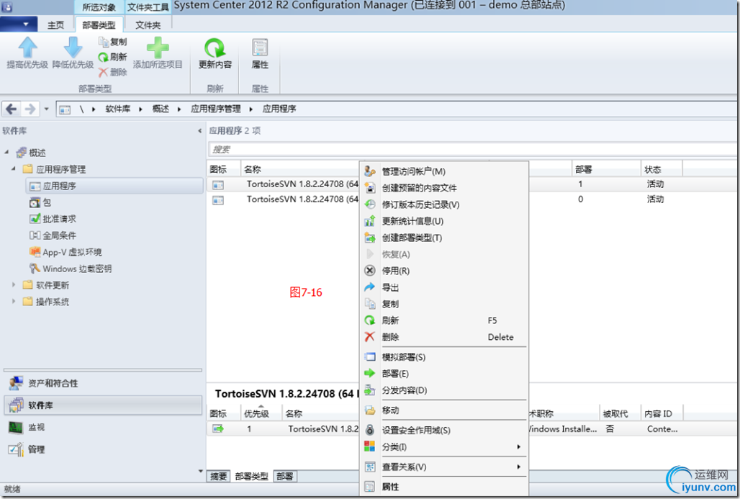
Task: Choose 管理访问帐户(M) in the context menu
Action: (x=443, y=171)
